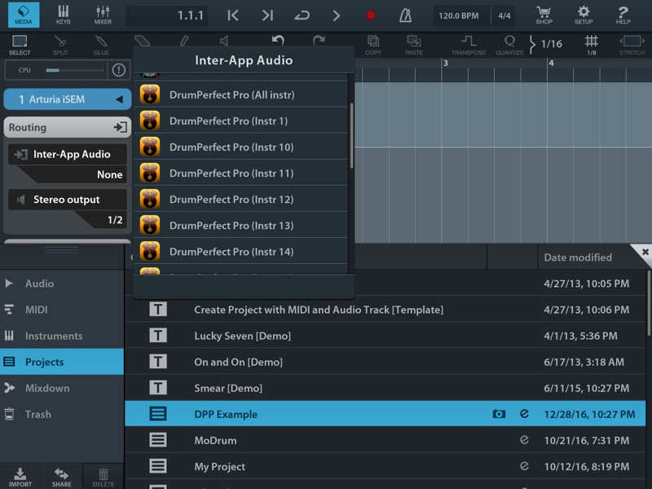
Task: Open the Instruments media category
Action: [x=62, y=336]
